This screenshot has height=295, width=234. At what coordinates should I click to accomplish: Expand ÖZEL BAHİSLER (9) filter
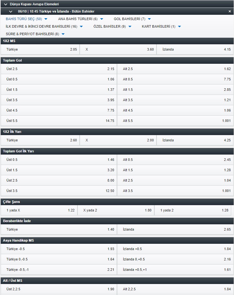pyautogui.click(x=112, y=26)
